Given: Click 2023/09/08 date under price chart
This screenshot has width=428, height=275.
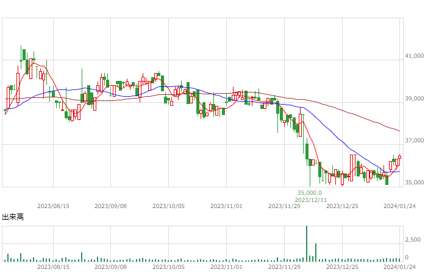Looking at the screenshot, I should tap(110, 206).
